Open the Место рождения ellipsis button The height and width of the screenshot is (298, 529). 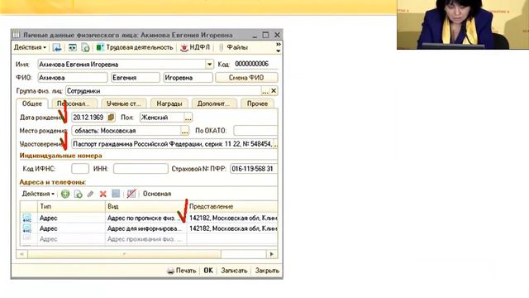coord(184,131)
